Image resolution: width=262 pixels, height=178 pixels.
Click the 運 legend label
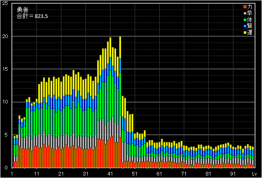pyautogui.click(x=250, y=32)
